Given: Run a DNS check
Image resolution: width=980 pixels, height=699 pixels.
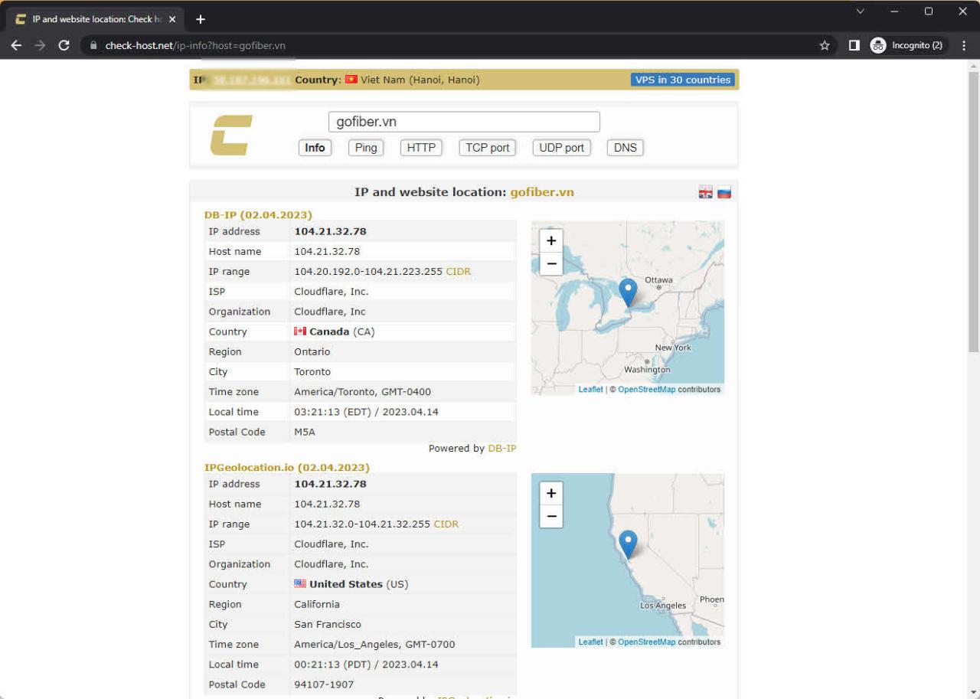Looking at the screenshot, I should [x=626, y=148].
